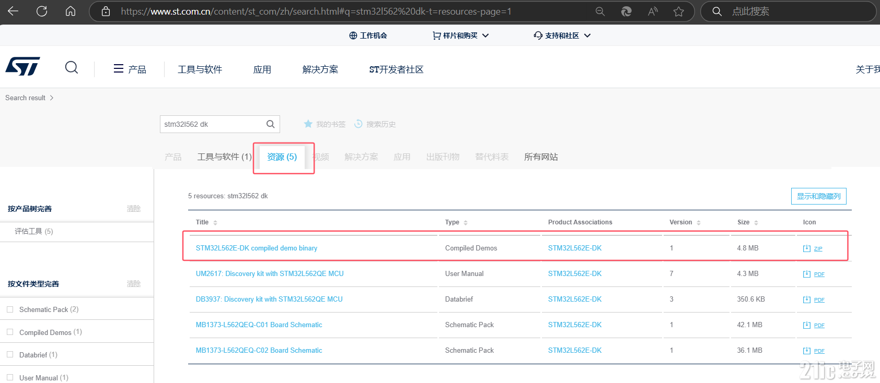
Task: Click the 'Compiled Demos' type cell
Action: click(471, 248)
